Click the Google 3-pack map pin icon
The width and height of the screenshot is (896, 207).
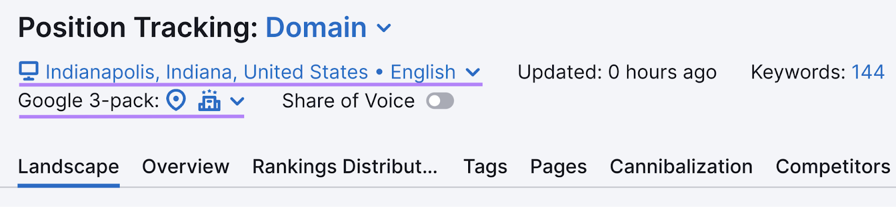coord(176,101)
